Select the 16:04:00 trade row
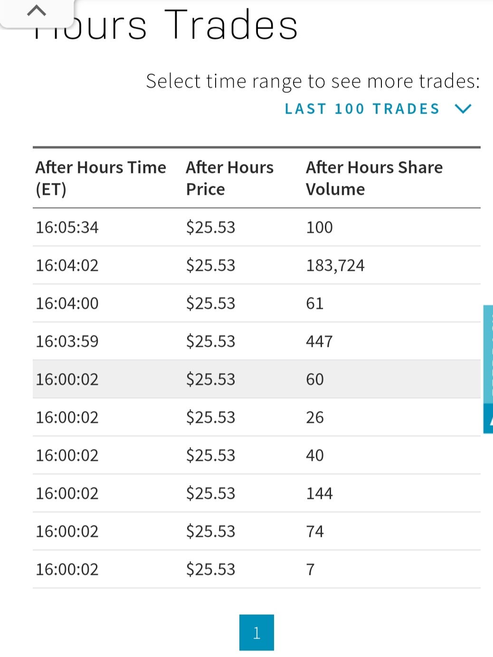The width and height of the screenshot is (493, 657). [x=256, y=303]
